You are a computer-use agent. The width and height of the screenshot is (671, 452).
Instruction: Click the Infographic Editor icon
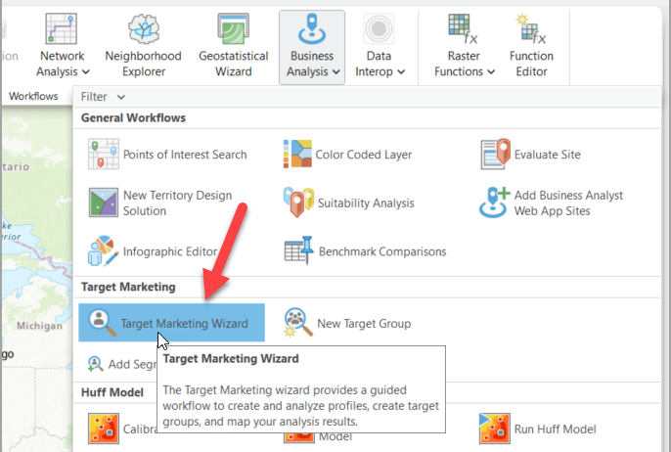103,251
